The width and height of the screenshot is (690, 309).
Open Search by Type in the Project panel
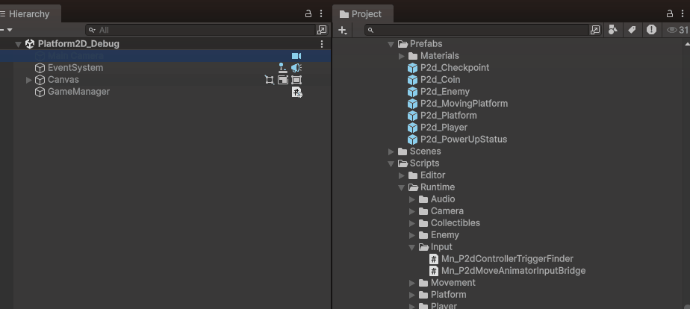[612, 30]
